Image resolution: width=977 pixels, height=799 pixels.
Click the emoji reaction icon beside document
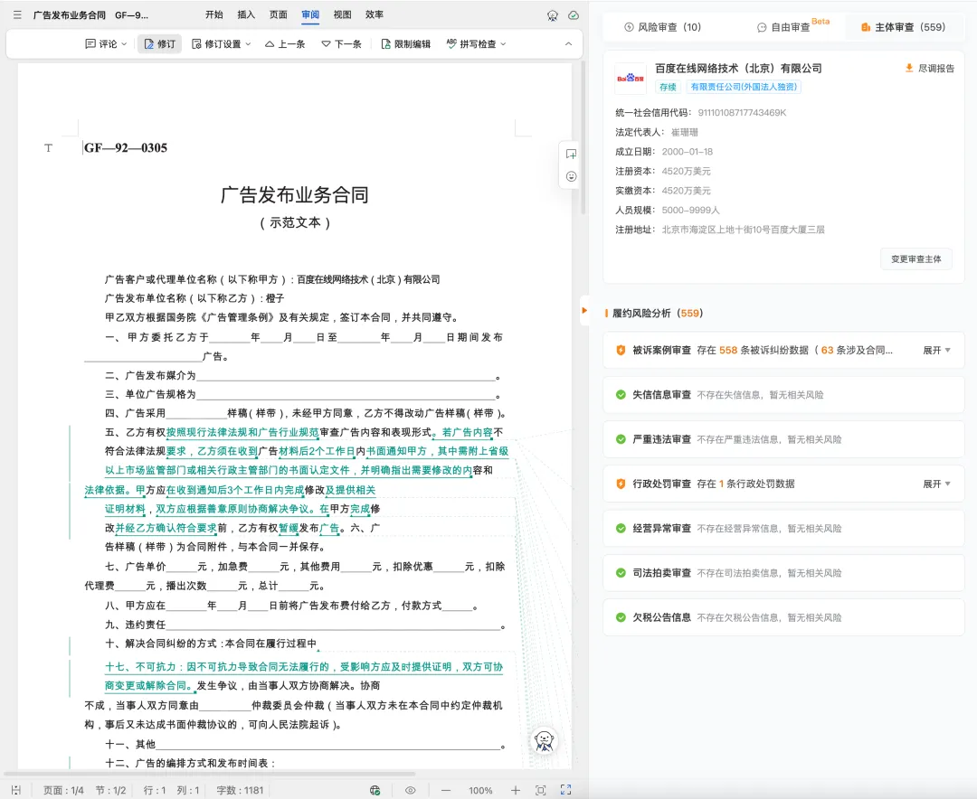[571, 176]
